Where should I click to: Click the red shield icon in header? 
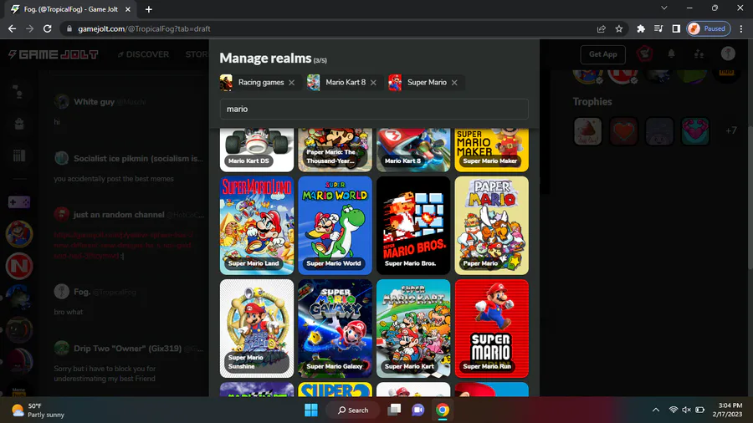(x=644, y=54)
